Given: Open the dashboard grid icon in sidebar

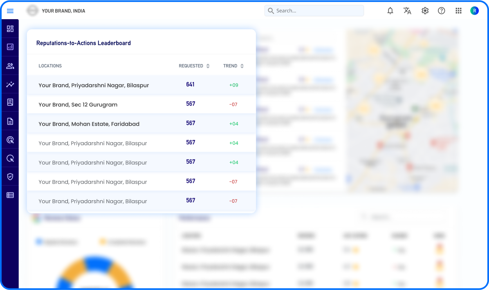Looking at the screenshot, I should 10,29.
